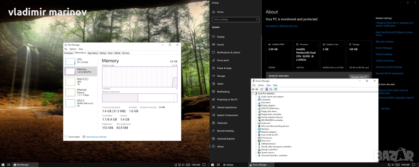Select the CPU graph thumbnail in Task Manager
This screenshot has height=167, width=419.
point(70,61)
